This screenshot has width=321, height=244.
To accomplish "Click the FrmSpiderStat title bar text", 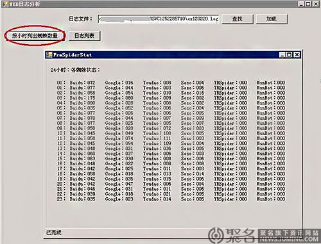I will pos(73,55).
